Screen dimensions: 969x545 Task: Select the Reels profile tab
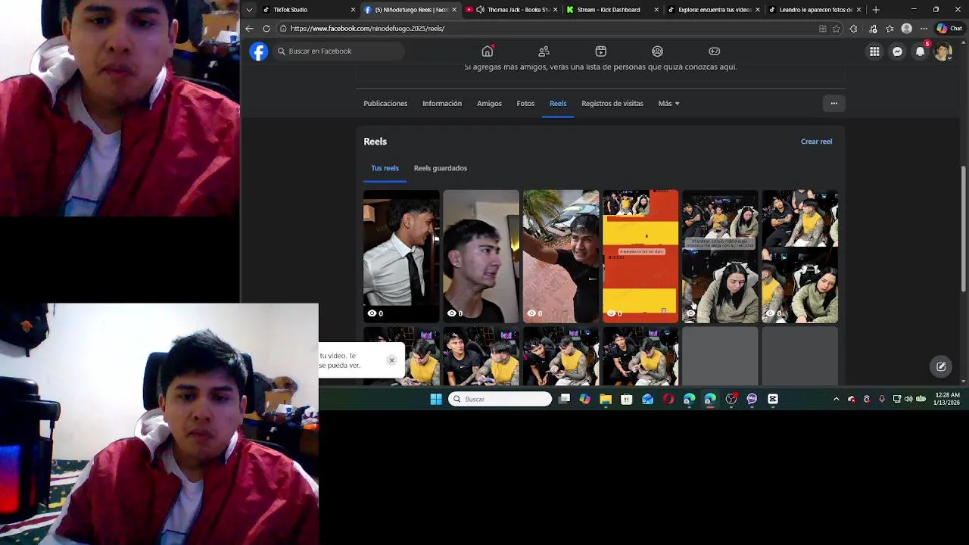[x=558, y=104]
